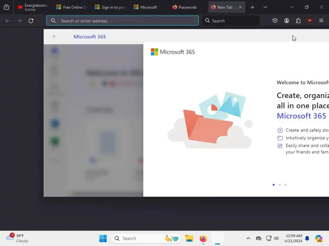The image size is (329, 246).
Task: Click the blank active app in taskbar
Action: (x=218, y=238)
